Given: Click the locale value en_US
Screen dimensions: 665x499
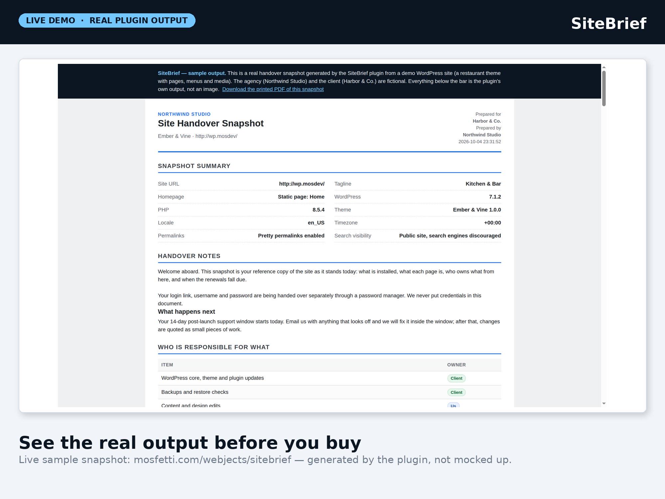Looking at the screenshot, I should pos(316,223).
